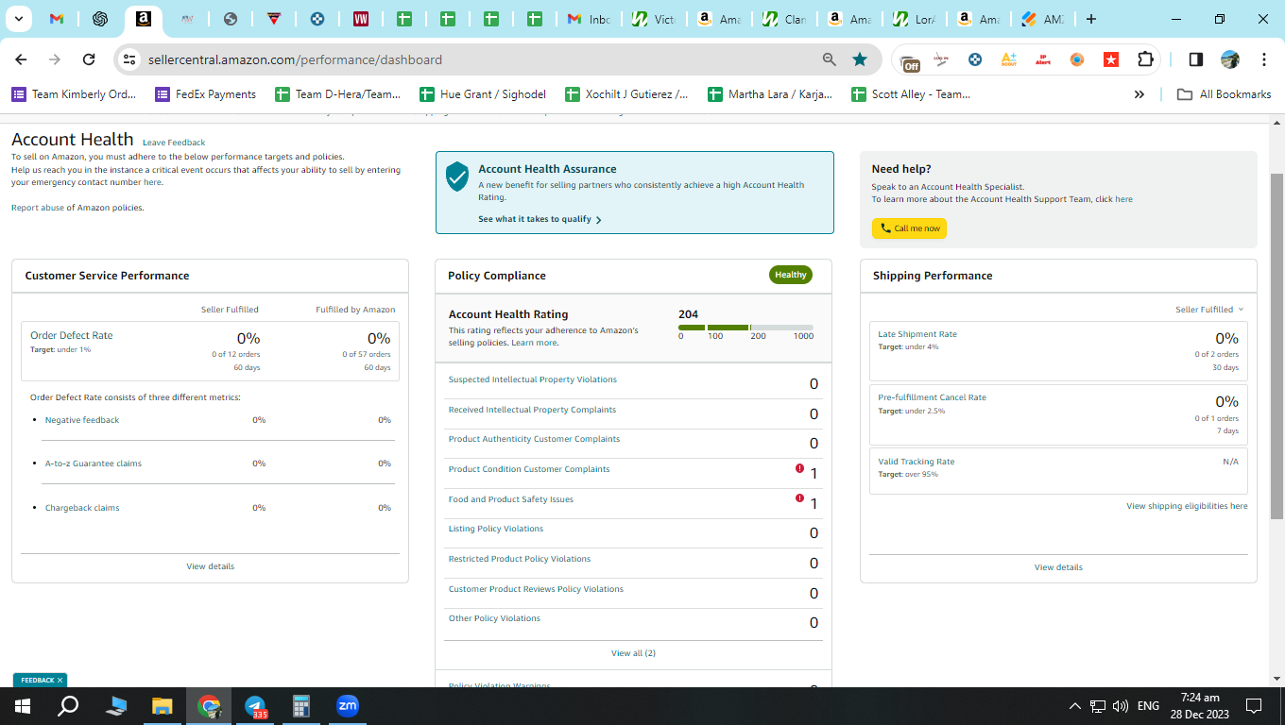Click the Negative feedback metric link

(x=82, y=420)
